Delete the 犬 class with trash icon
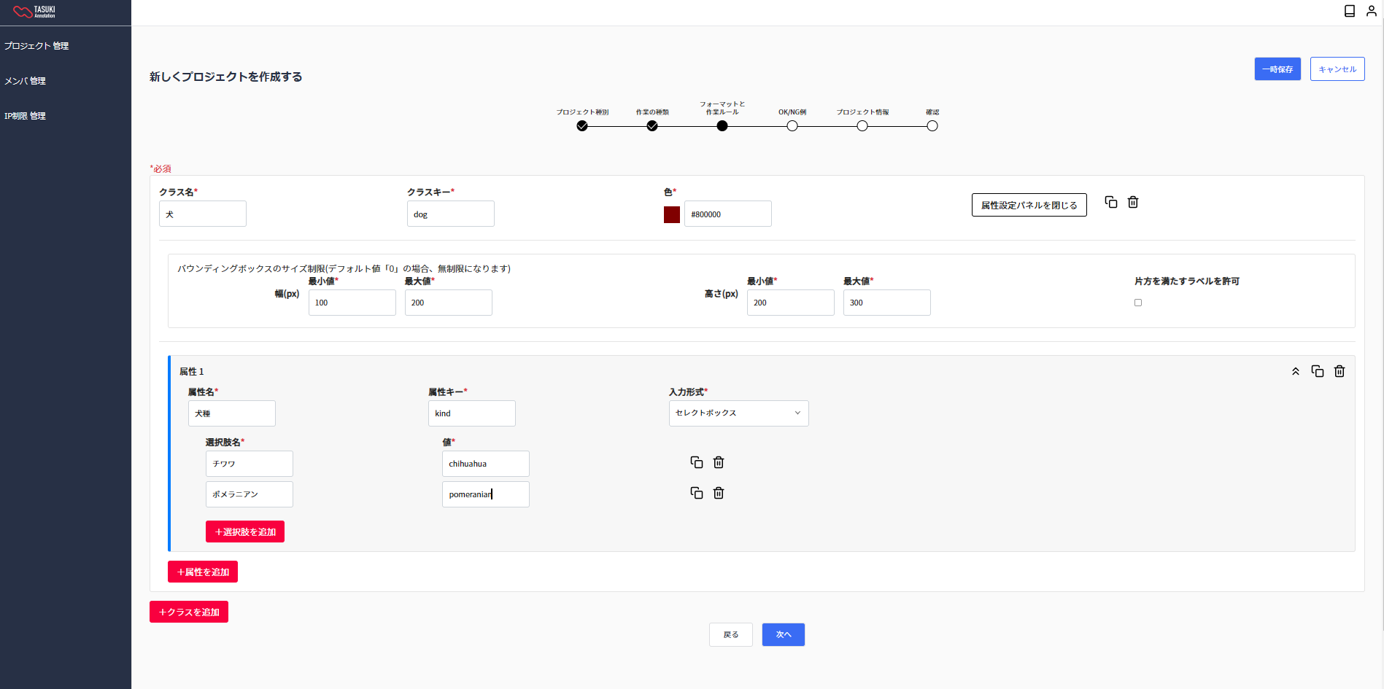This screenshot has width=1384, height=689. (1133, 202)
